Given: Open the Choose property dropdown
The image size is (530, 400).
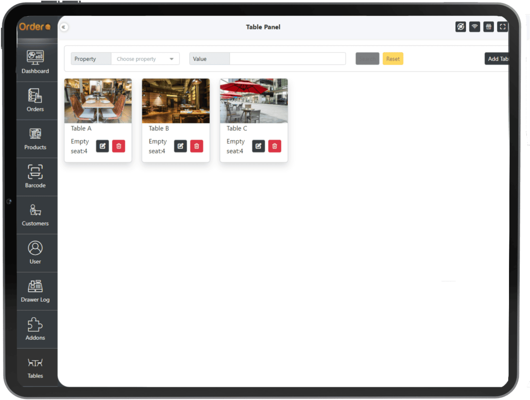Looking at the screenshot, I should click(145, 59).
